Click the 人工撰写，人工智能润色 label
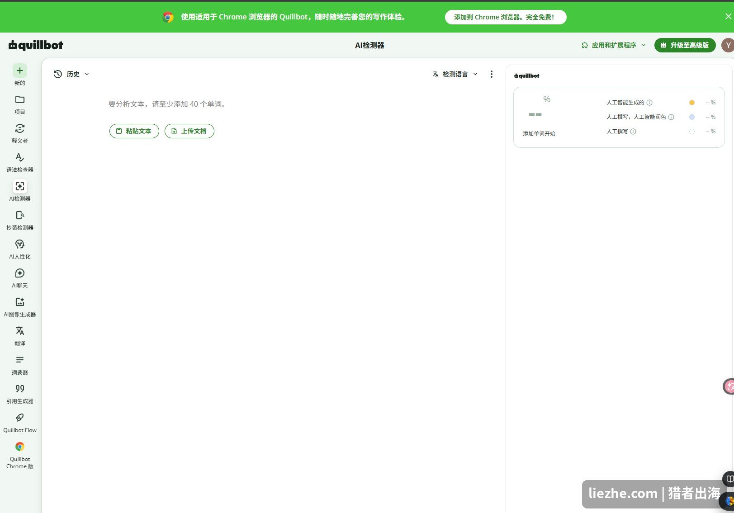Image resolution: width=734 pixels, height=513 pixels. click(636, 117)
